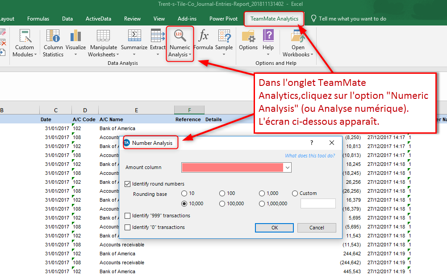This screenshot has width=447, height=275.
Task: Select rounding base 100
Action: (222, 193)
